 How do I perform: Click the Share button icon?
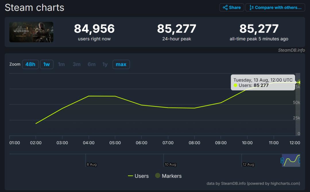pyautogui.click(x=225, y=7)
